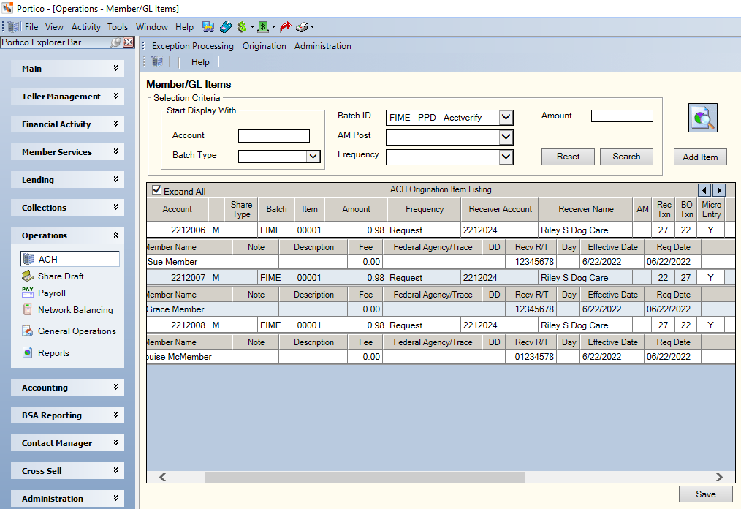Expand the Lending section
Viewport: 741px width, 509px height.
tap(67, 180)
